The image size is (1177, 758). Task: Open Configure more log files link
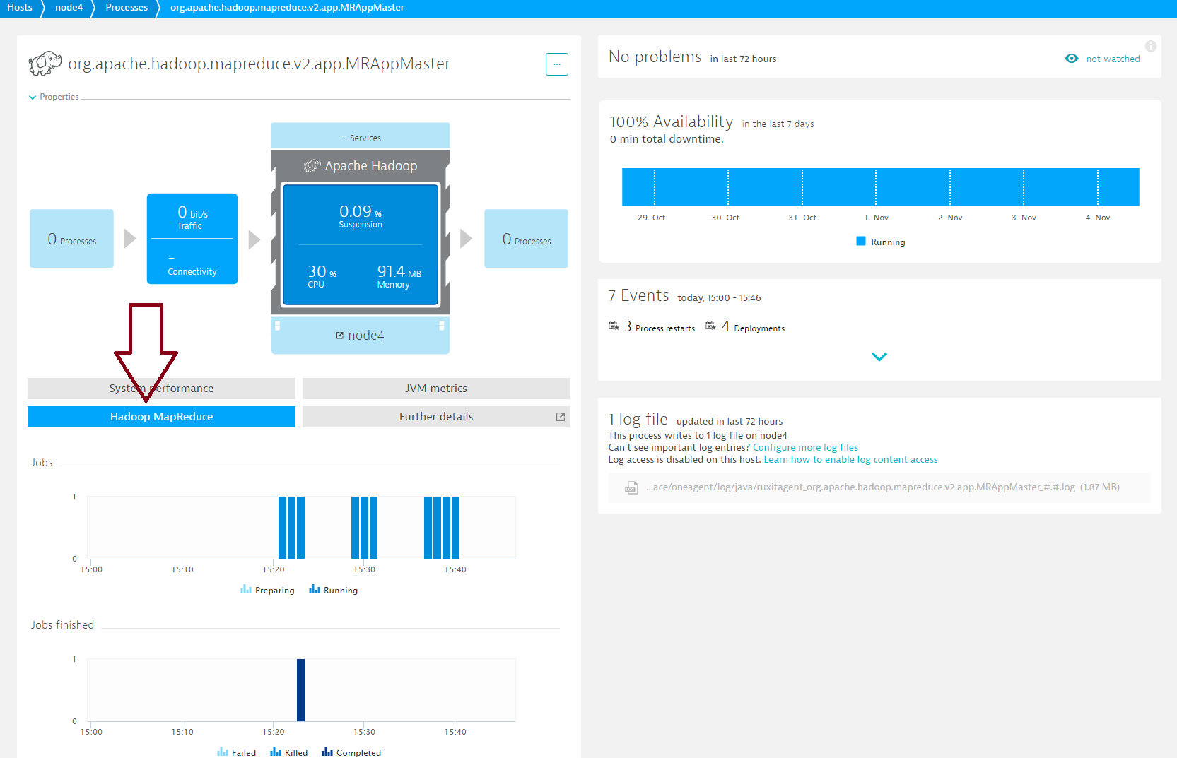pyautogui.click(x=805, y=447)
